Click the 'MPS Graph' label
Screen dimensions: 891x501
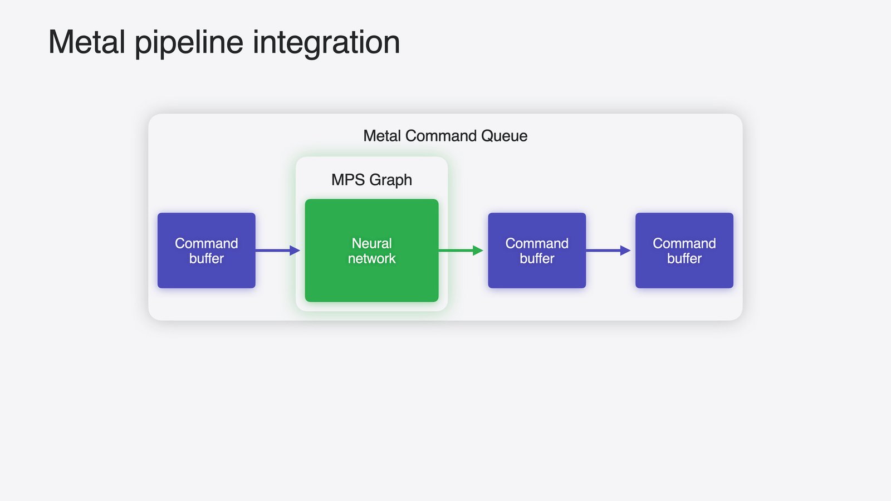pos(371,180)
